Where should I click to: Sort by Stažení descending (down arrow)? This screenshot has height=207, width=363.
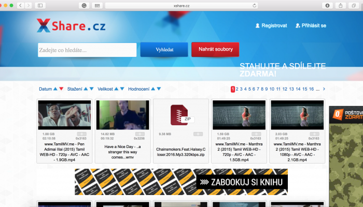(x=91, y=89)
